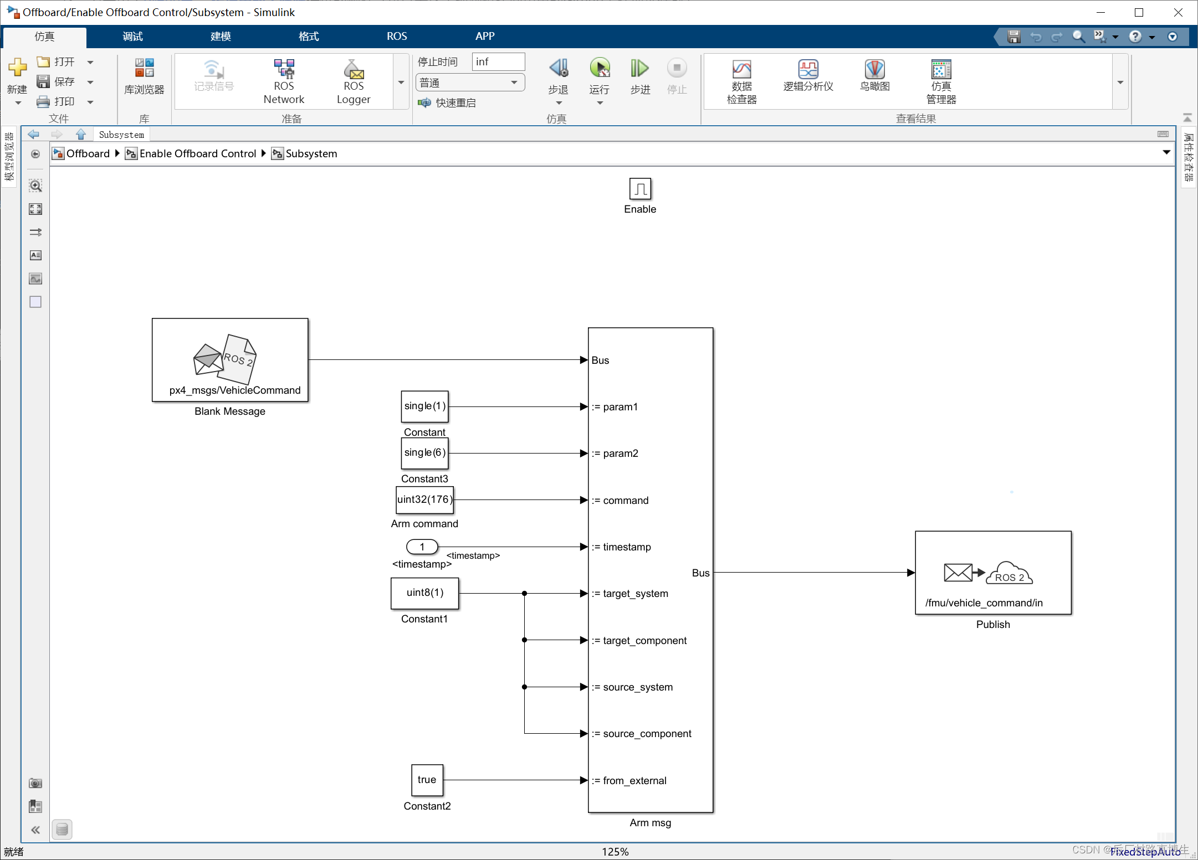Click the Stop (停止) button

coord(677,76)
